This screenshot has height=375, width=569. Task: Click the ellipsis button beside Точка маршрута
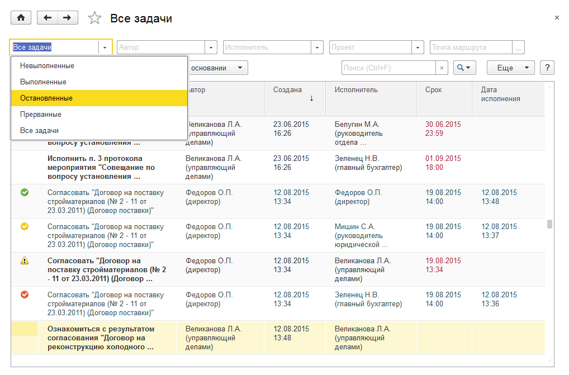pos(518,48)
